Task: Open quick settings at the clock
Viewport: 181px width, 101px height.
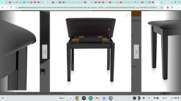Action: coord(175,98)
